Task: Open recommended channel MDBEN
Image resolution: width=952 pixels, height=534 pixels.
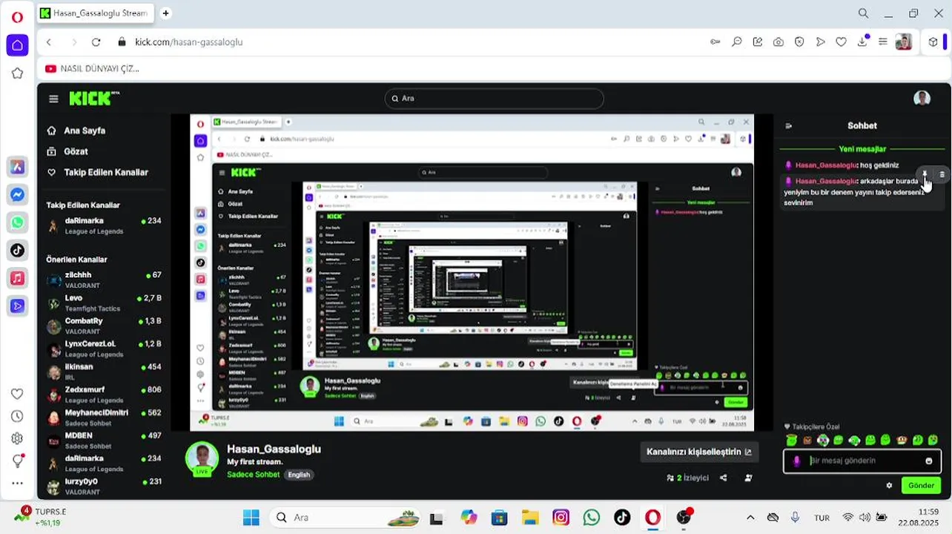Action: (104, 441)
